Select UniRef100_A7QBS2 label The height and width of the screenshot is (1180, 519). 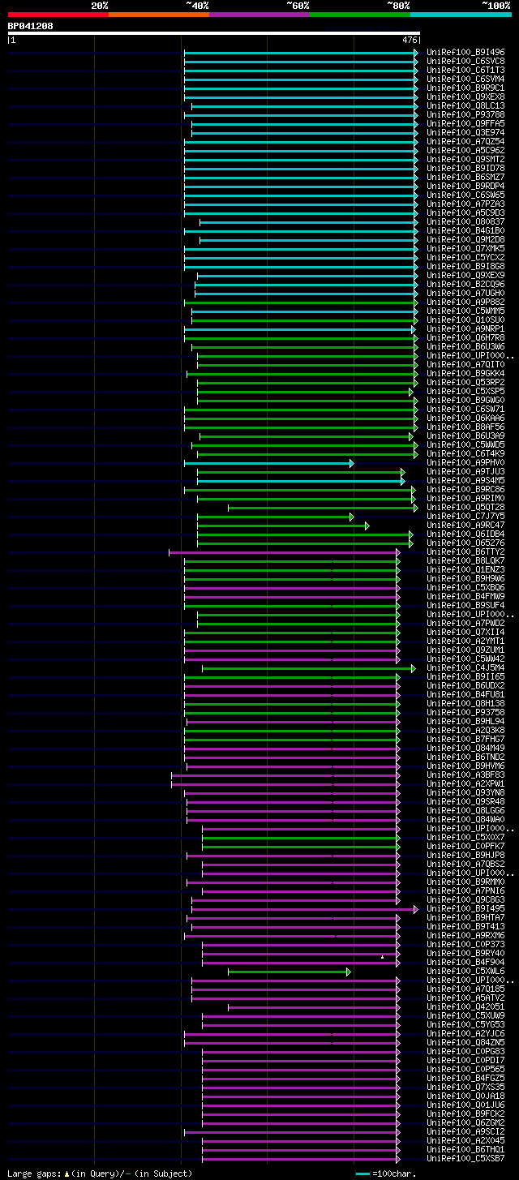click(466, 864)
